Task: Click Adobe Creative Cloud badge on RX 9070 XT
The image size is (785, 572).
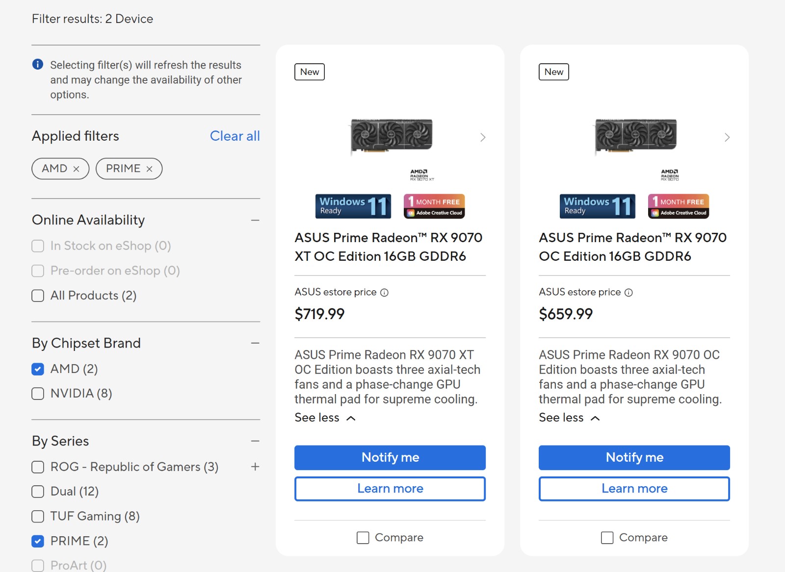Action: [434, 206]
